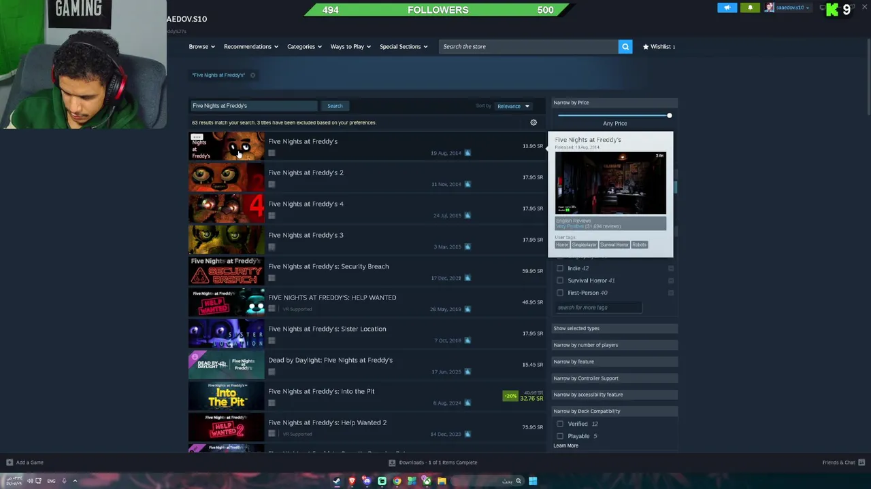
Task: Click the blue search magnifier button
Action: pos(625,46)
